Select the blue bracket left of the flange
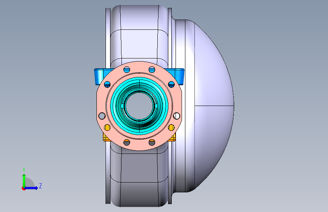The width and height of the screenshot is (328, 212). click(98, 77)
